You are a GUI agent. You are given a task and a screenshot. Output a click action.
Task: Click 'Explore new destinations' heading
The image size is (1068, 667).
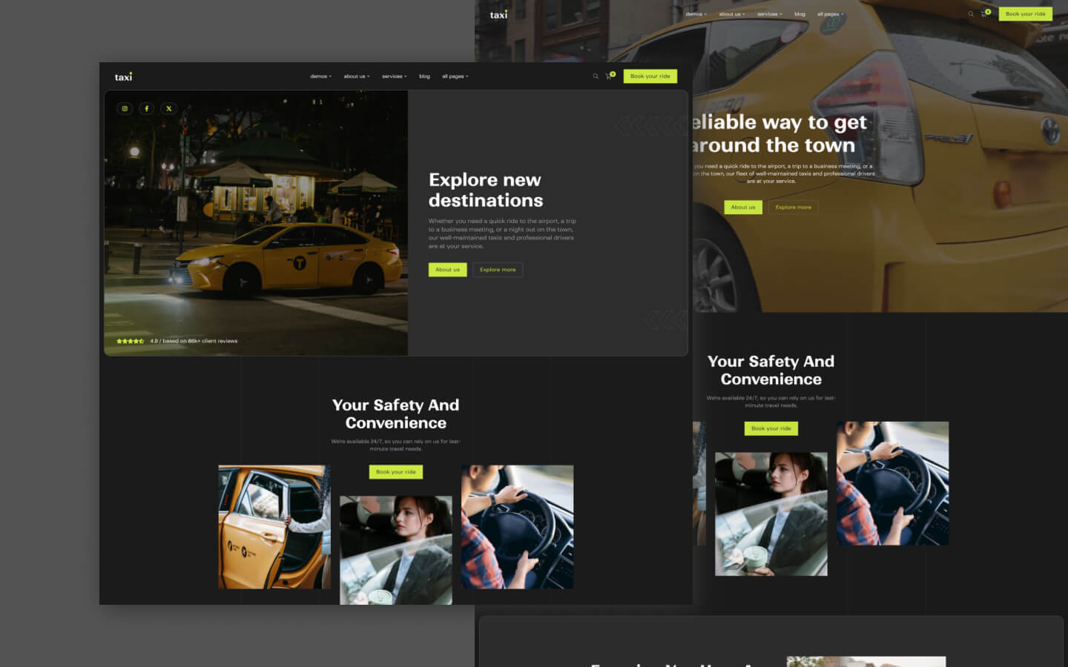click(486, 190)
